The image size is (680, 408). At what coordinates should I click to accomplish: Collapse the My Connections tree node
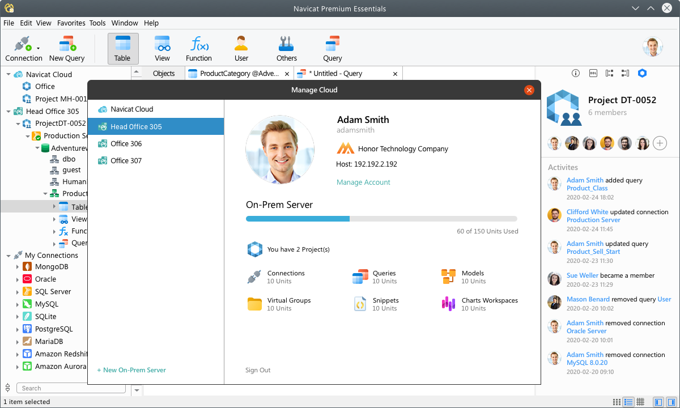[8, 255]
